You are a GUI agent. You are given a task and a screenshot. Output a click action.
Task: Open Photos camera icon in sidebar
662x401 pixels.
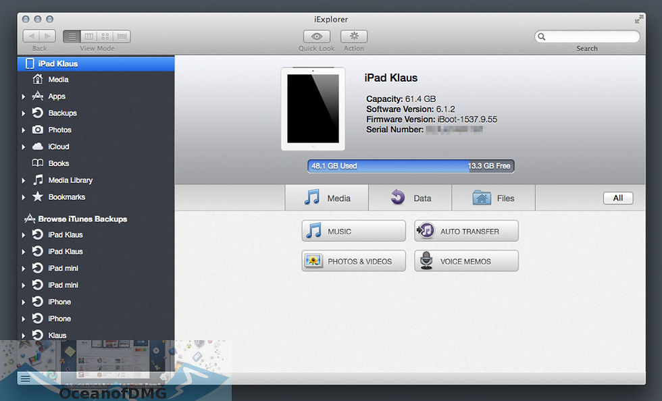38,130
